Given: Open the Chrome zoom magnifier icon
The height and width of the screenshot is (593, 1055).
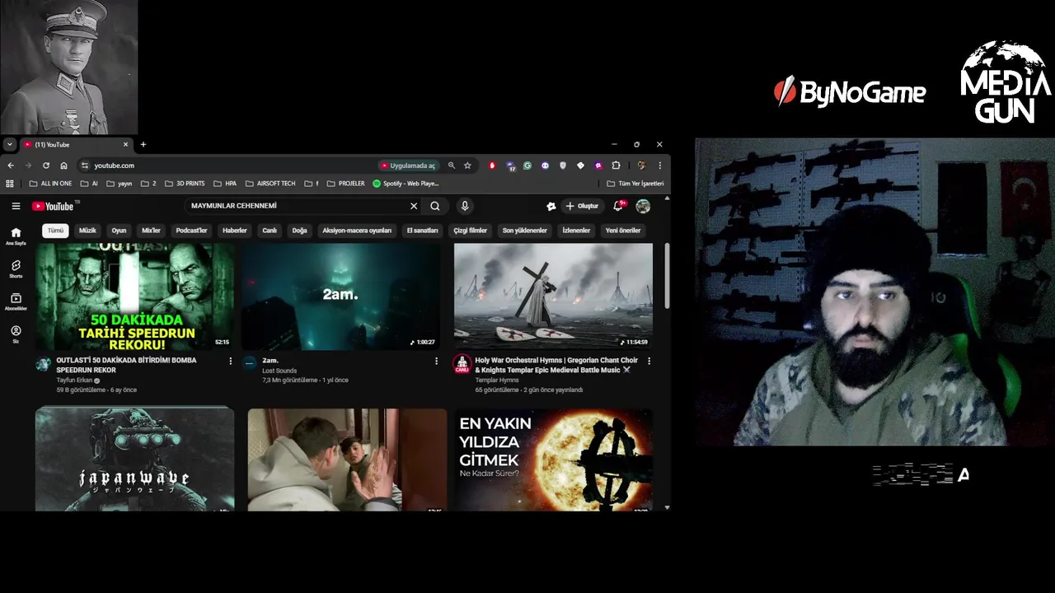Looking at the screenshot, I should [451, 166].
